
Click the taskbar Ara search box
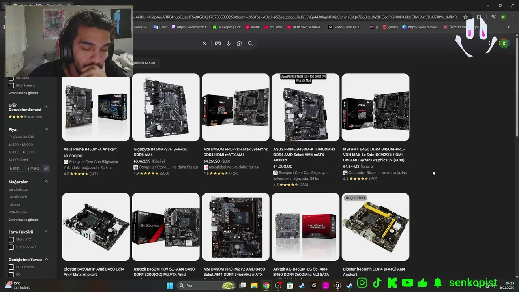pos(207,286)
